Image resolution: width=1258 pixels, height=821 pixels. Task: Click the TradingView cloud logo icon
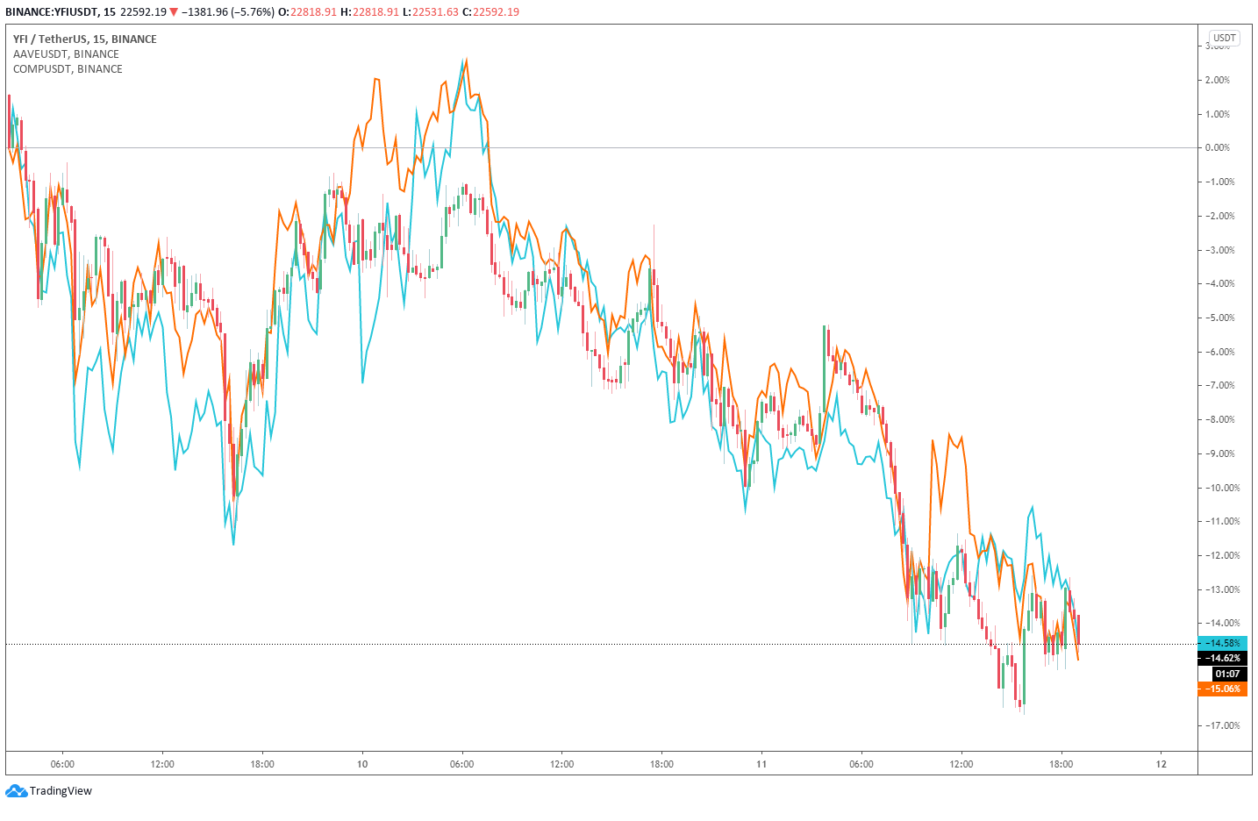(x=16, y=791)
